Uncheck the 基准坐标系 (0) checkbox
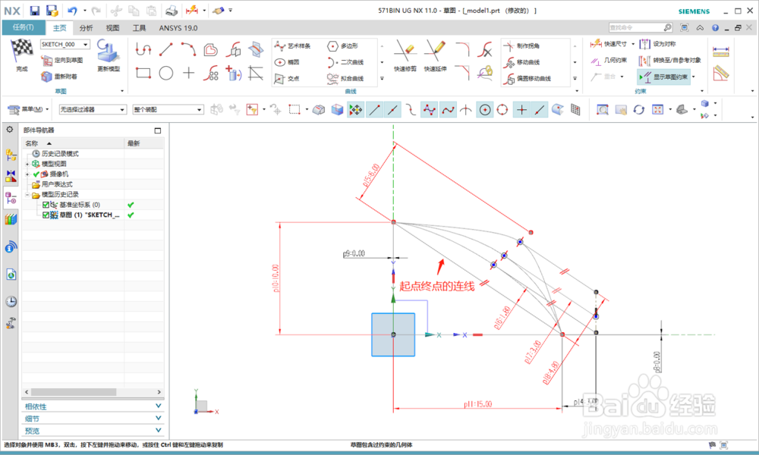 [46, 205]
